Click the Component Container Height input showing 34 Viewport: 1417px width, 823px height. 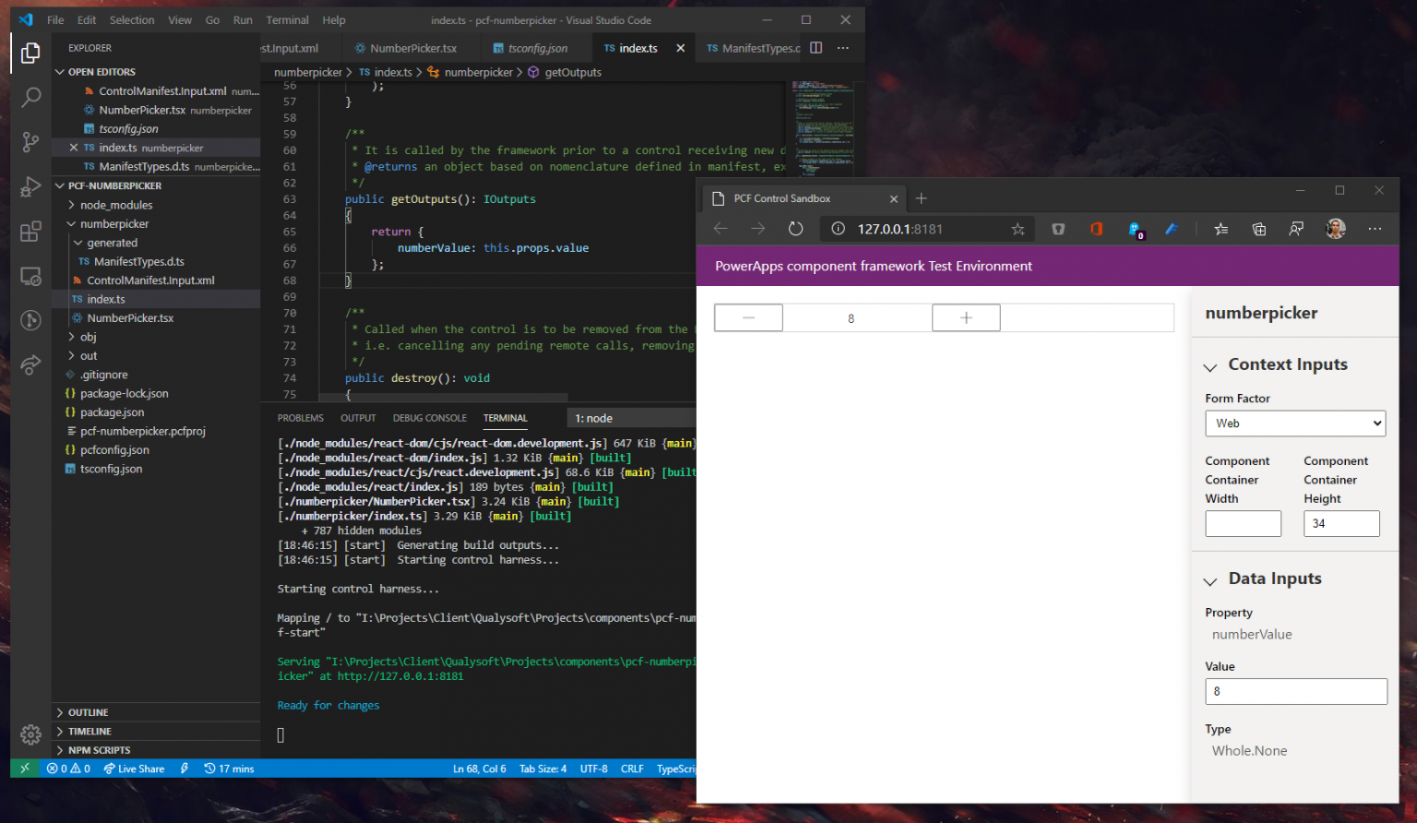1341,523
